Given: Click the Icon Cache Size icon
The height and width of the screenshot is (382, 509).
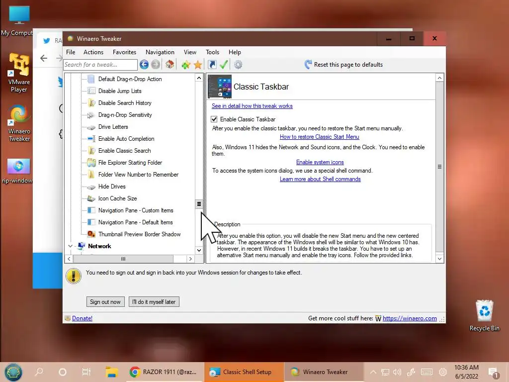Looking at the screenshot, I should [91, 198].
